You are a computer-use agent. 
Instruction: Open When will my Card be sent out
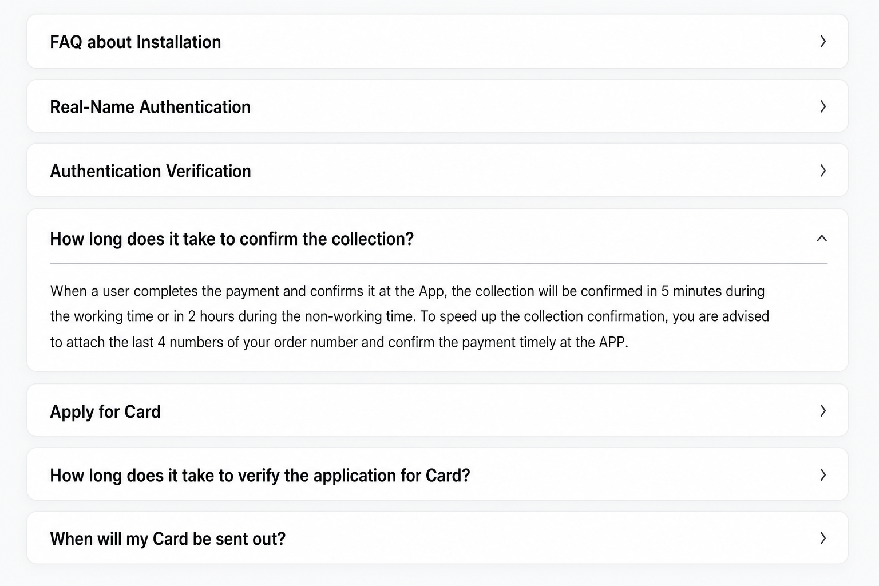coord(168,539)
